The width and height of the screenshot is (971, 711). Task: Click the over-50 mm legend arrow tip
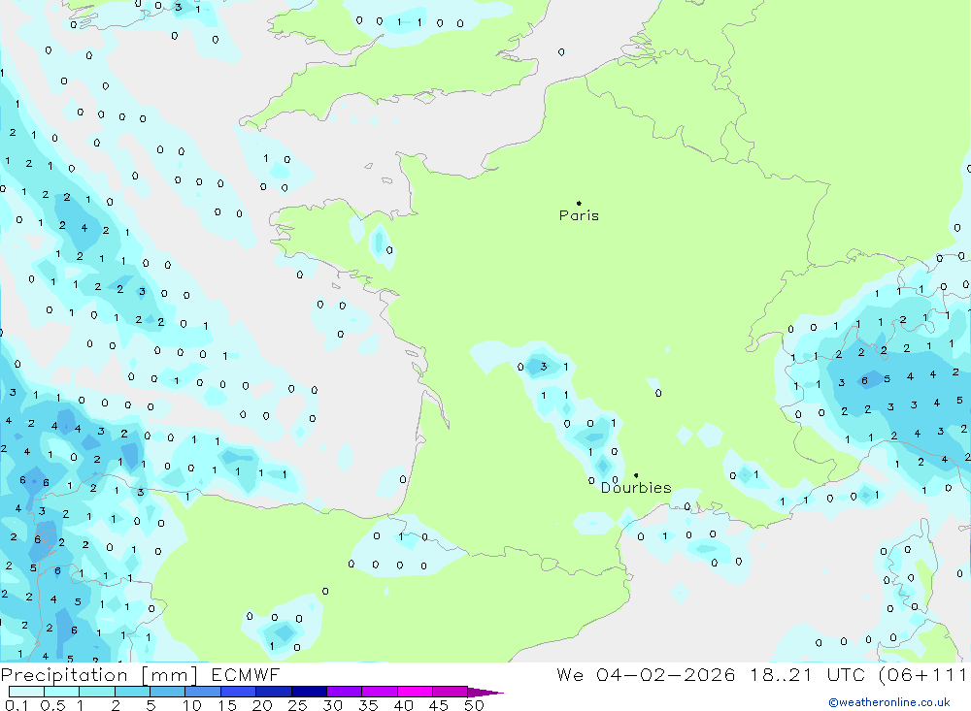click(486, 693)
